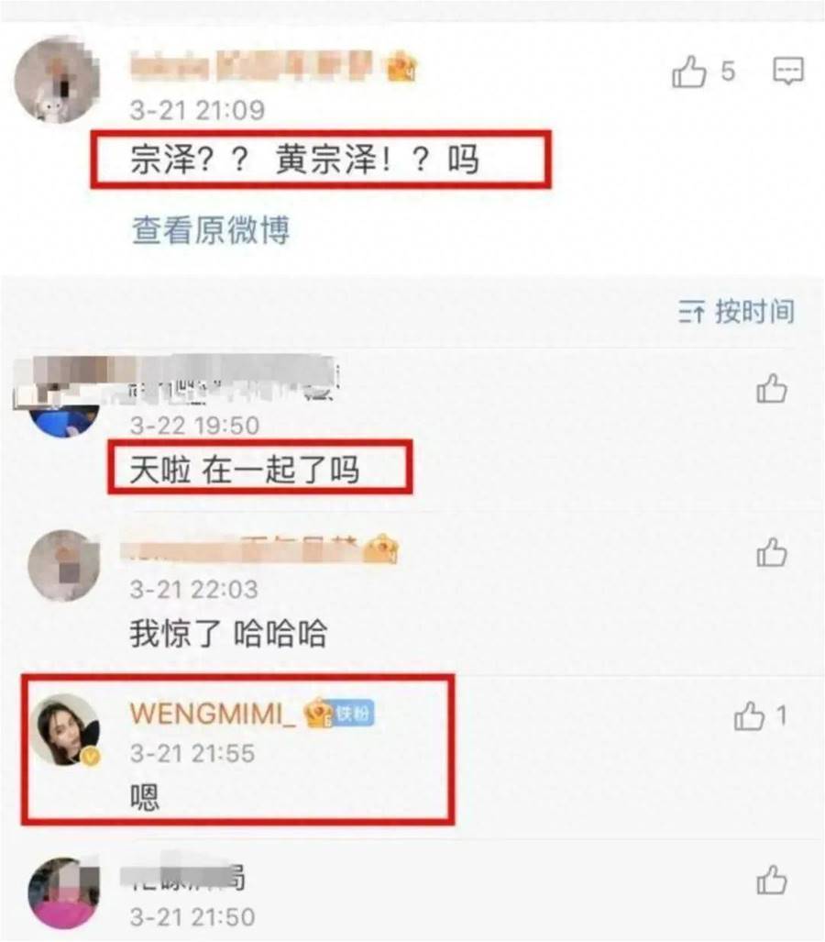Select the 宗泽？？黄宗泽！？吗 comment text
The height and width of the screenshot is (942, 825).
pos(305,160)
